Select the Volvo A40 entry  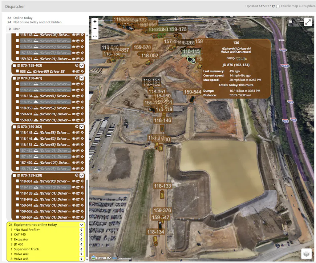[x=21, y=254]
